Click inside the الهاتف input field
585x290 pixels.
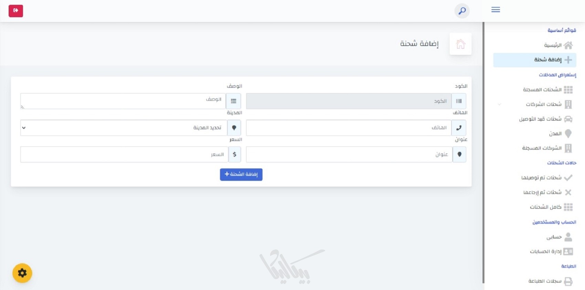click(348, 128)
